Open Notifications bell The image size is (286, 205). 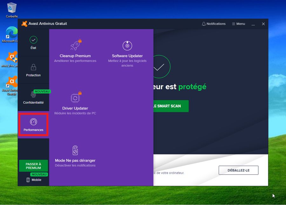pos(214,24)
